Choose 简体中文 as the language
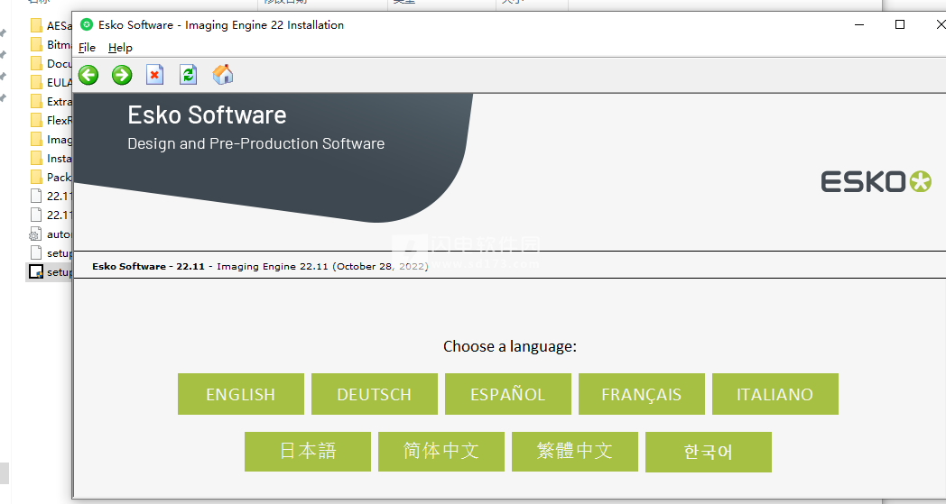The image size is (946, 504). (x=441, y=452)
